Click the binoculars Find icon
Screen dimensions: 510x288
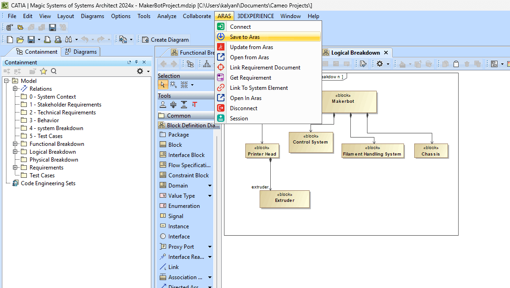pyautogui.click(x=68, y=40)
